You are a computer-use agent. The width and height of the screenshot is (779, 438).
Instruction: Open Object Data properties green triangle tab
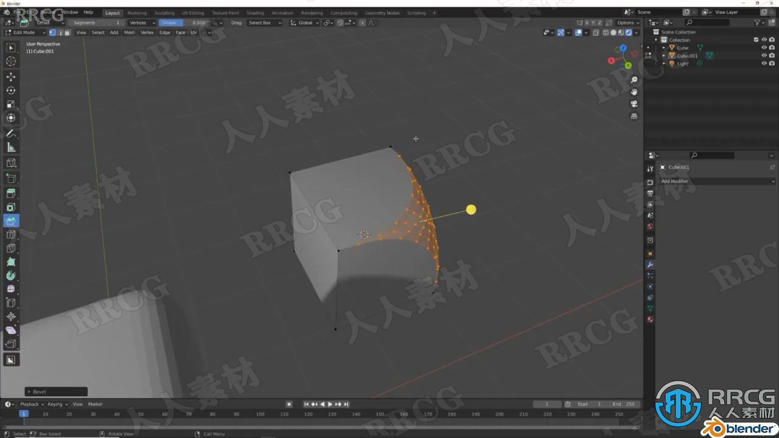point(650,308)
